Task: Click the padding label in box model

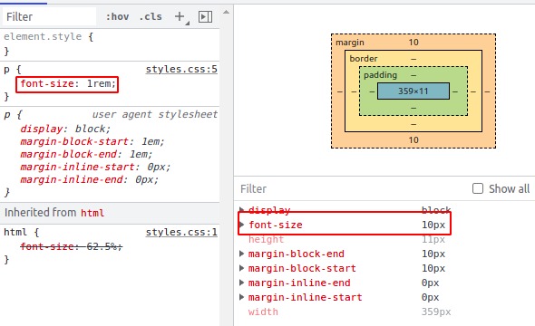Action: tap(380, 75)
